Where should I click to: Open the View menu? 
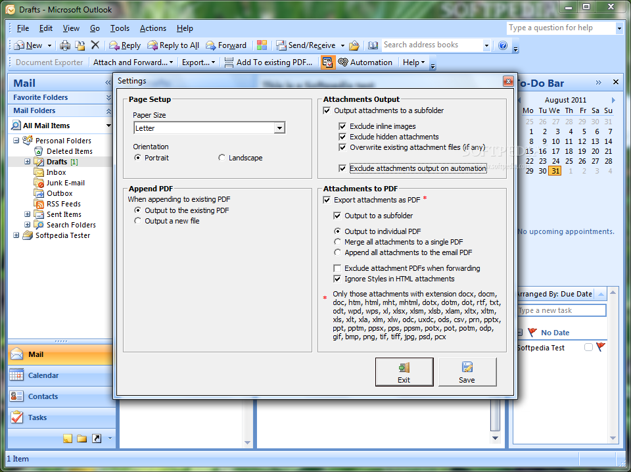tap(71, 28)
